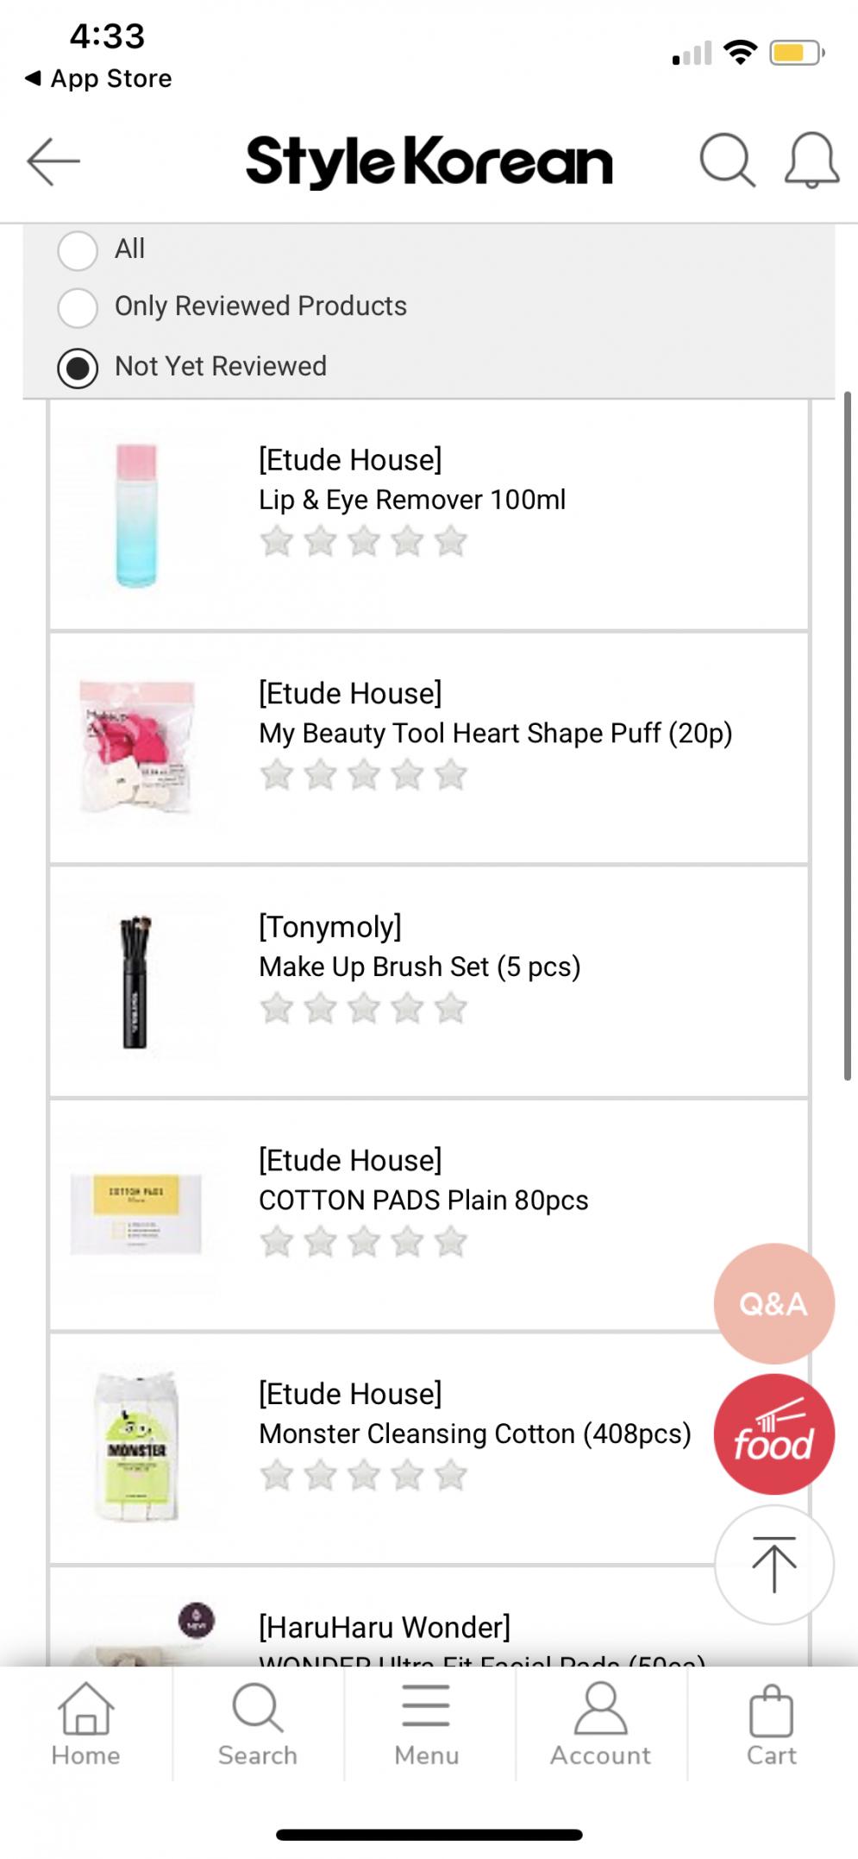Image resolution: width=858 pixels, height=1859 pixels.
Task: Return to App Store link
Action: point(98,79)
